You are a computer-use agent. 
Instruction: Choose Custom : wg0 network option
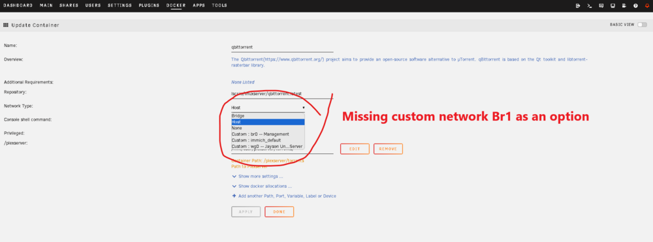click(268, 146)
